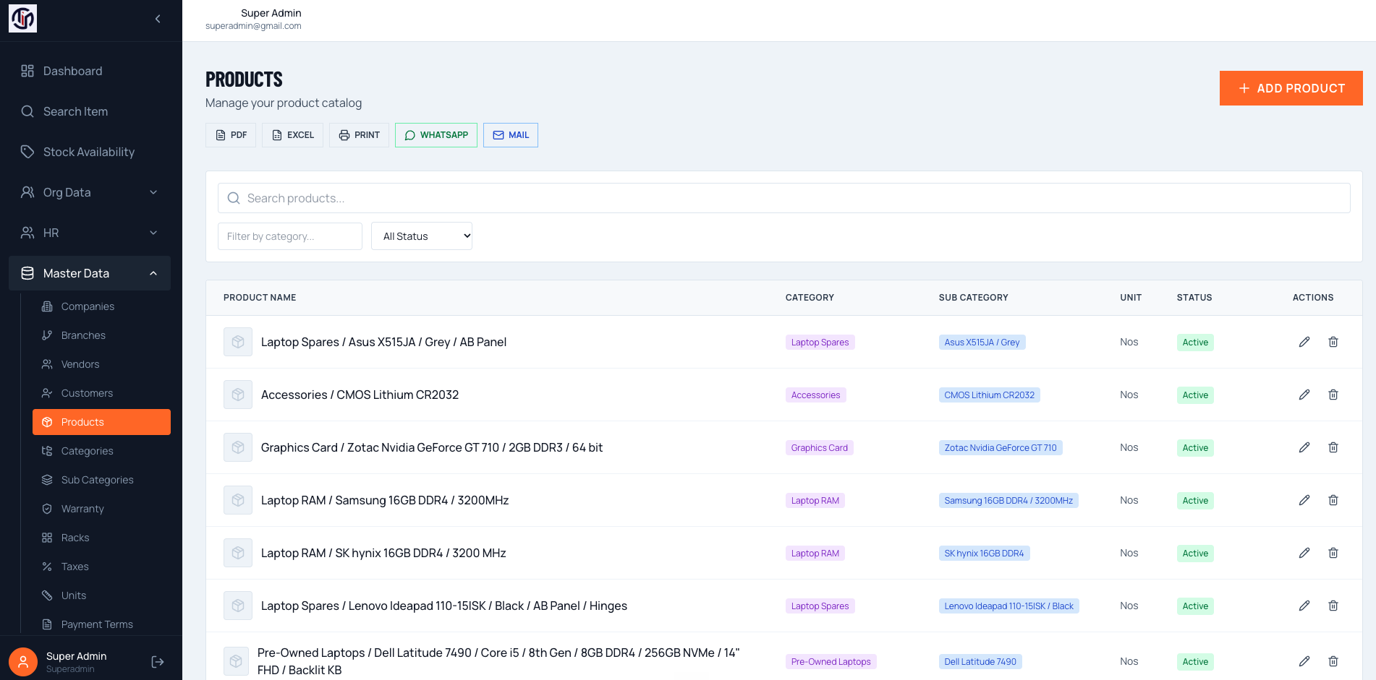The image size is (1376, 680).
Task: Open Stock Availability in sidebar
Action: tap(90, 152)
